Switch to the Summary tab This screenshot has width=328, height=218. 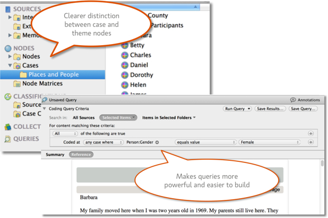pos(55,155)
